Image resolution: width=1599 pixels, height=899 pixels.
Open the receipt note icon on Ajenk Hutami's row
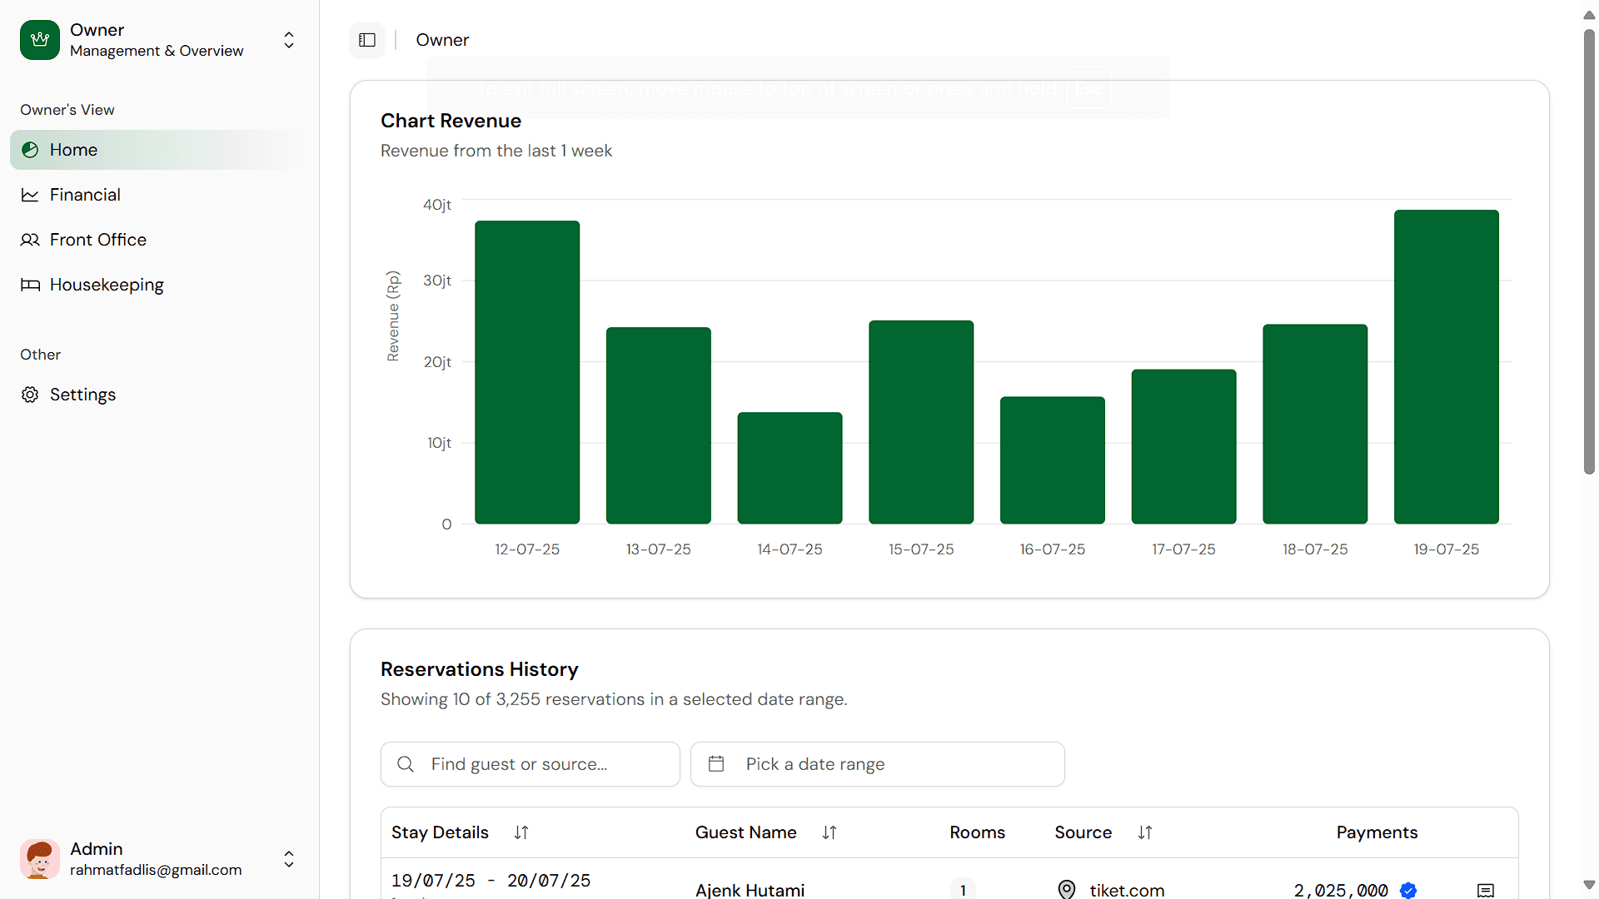pos(1486,891)
